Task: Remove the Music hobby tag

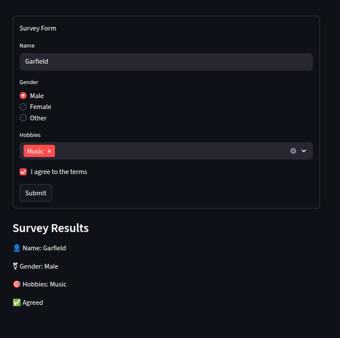Action: [49, 151]
